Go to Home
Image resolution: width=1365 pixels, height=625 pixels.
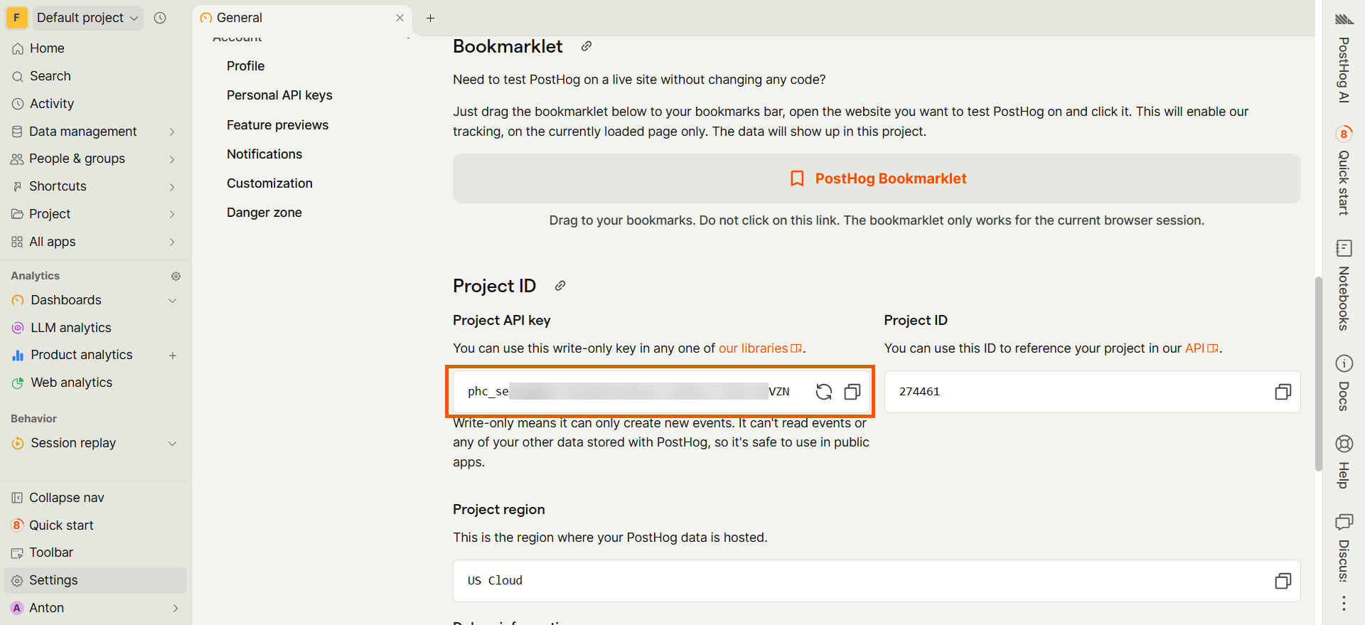pos(95,48)
